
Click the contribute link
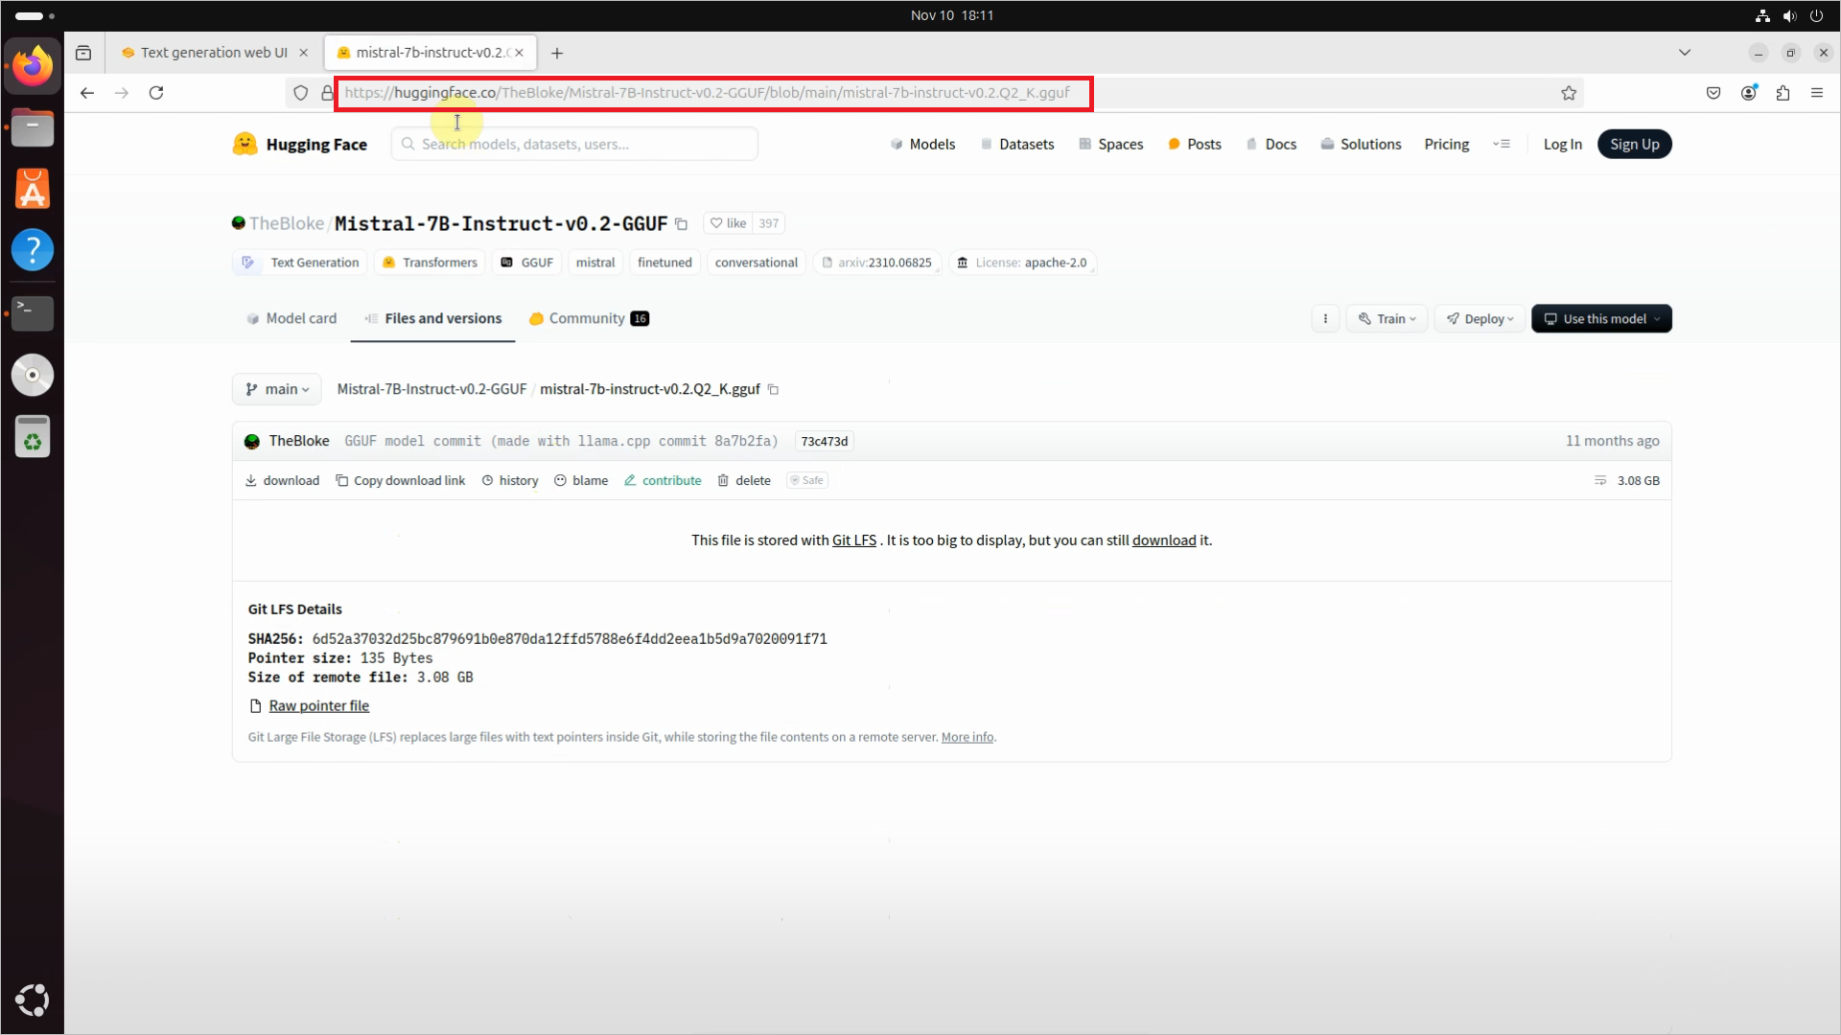point(663,480)
